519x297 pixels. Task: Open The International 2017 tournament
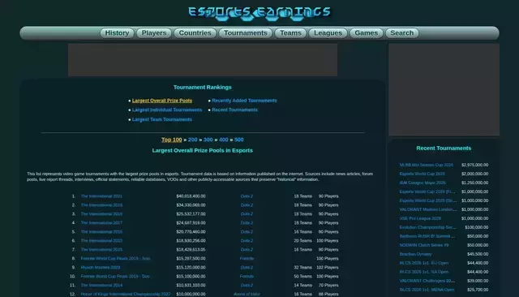(101, 223)
